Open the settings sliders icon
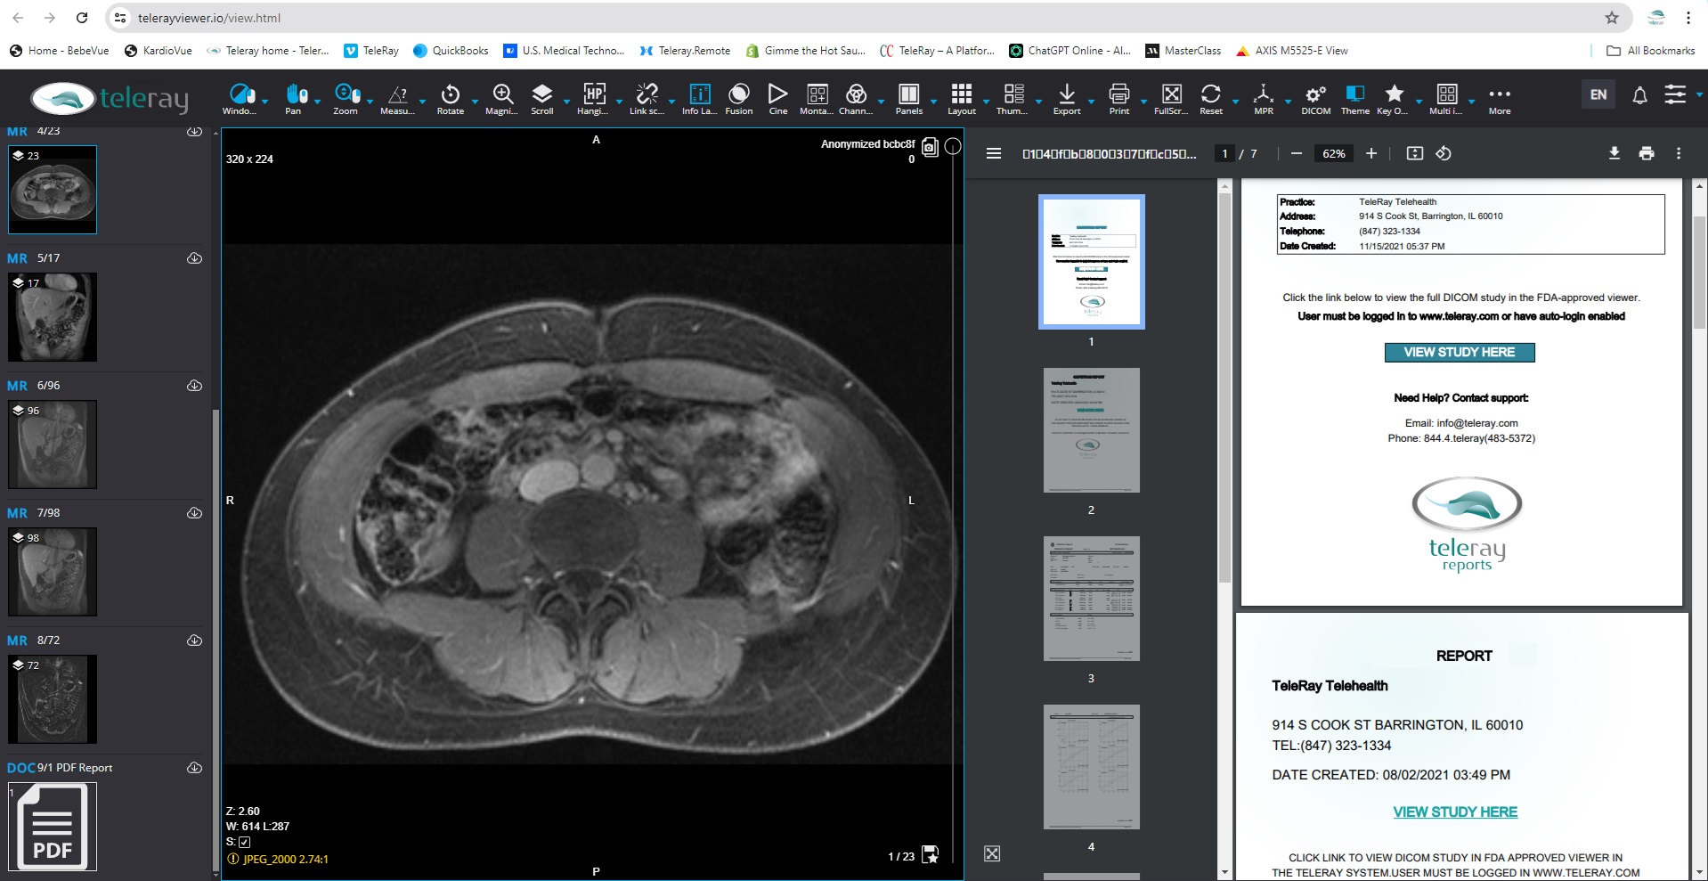1708x881 pixels. tap(1675, 94)
